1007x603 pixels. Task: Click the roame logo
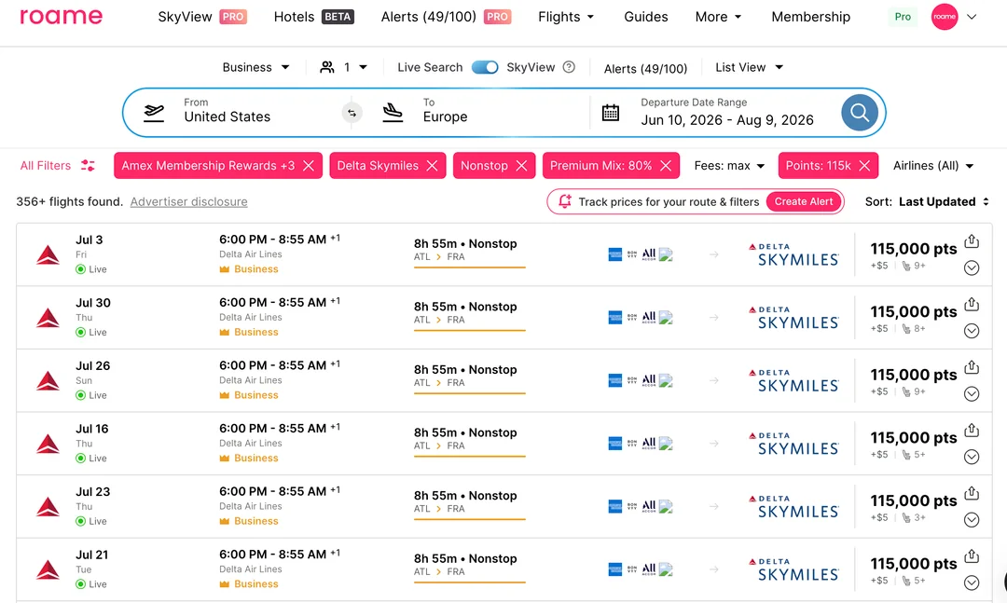pyautogui.click(x=61, y=17)
